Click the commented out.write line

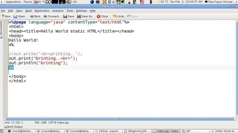[45, 54]
